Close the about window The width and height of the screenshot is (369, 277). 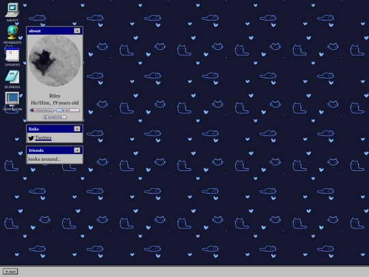[x=77, y=31]
